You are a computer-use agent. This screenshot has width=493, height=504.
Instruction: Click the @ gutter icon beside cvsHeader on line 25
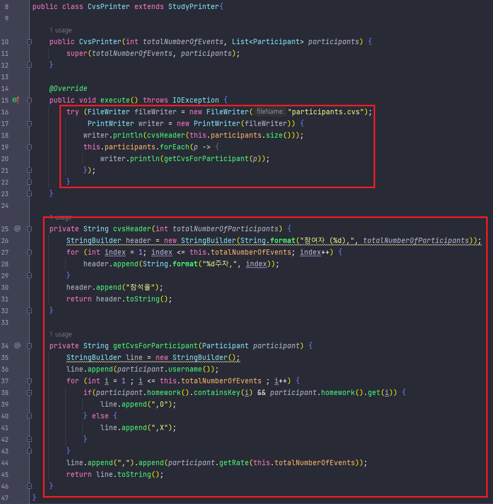point(18,229)
